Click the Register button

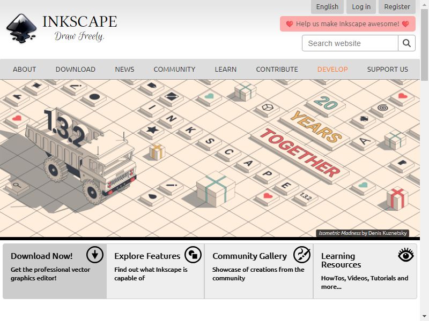pos(397,7)
